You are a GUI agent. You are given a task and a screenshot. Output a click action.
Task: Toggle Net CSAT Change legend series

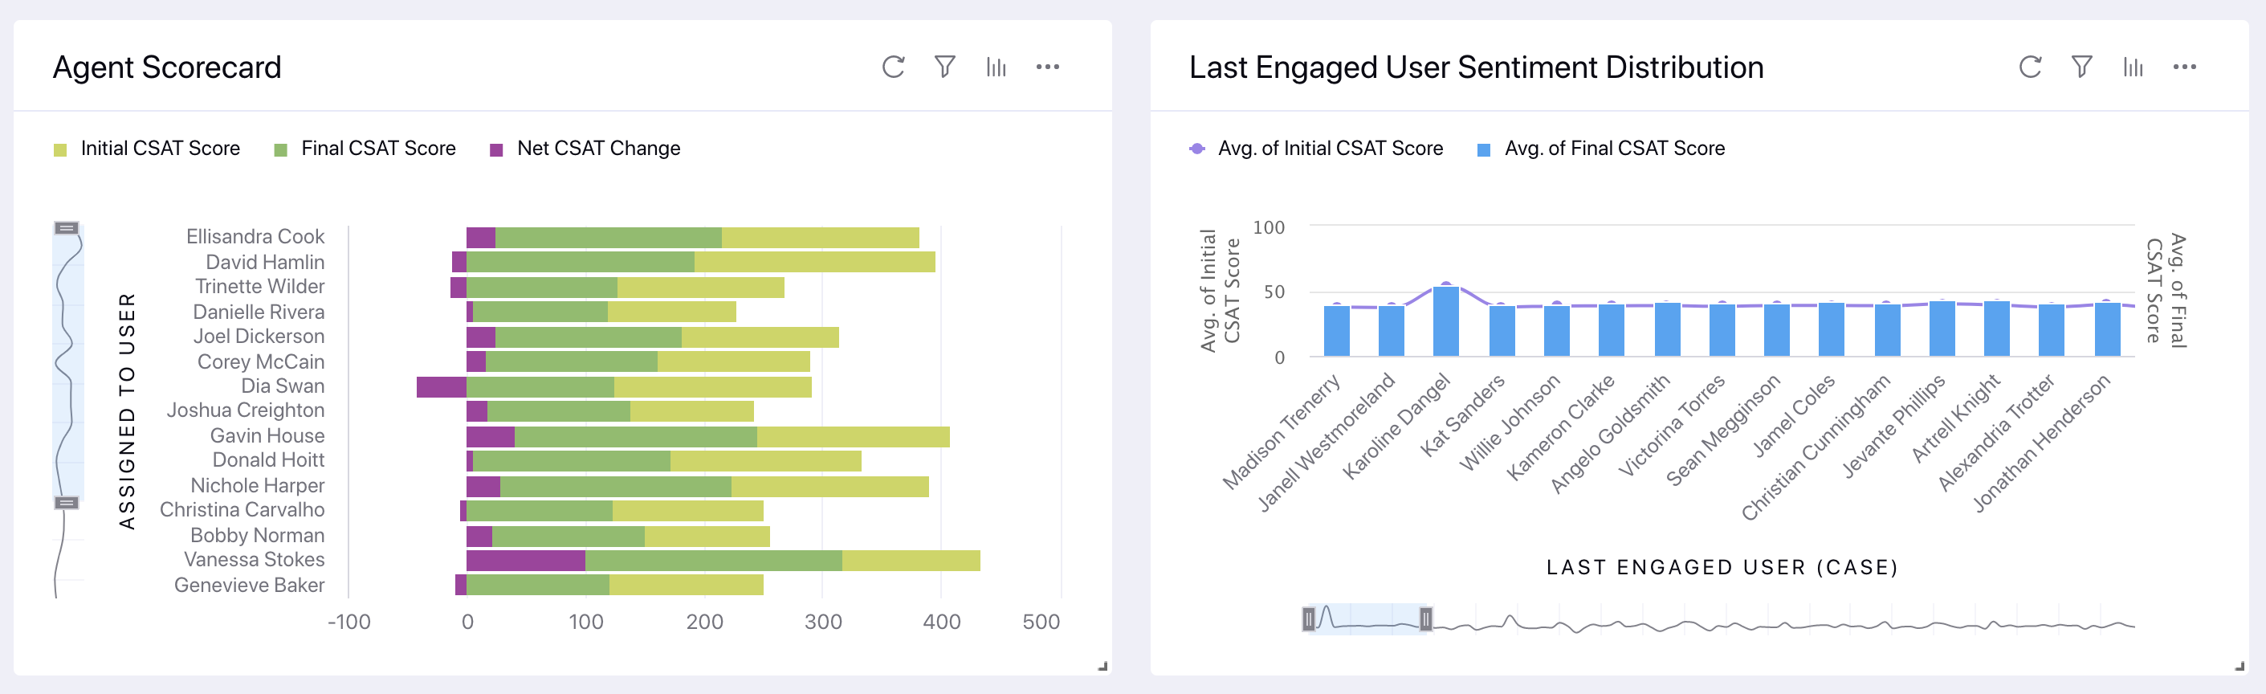point(585,149)
